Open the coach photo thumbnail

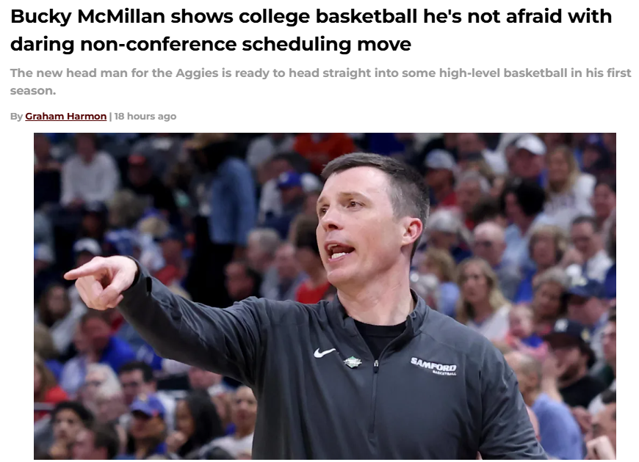click(x=325, y=296)
